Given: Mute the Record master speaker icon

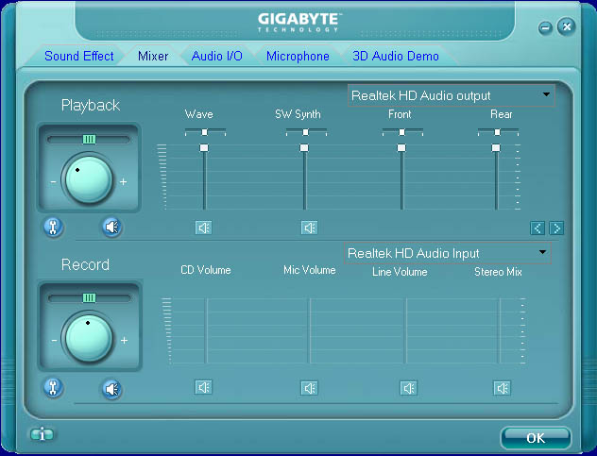Looking at the screenshot, I should tap(111, 389).
